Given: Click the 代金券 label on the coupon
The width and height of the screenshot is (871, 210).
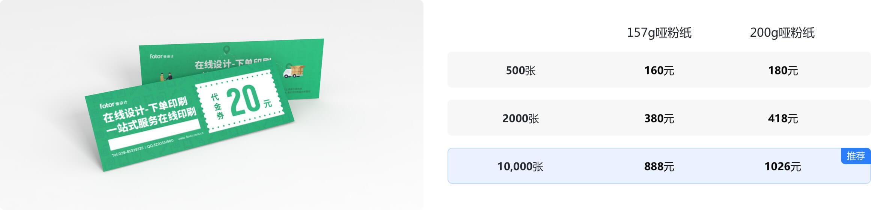Looking at the screenshot, I should tap(217, 107).
